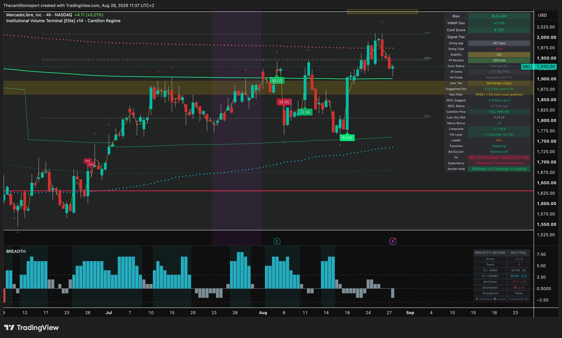Click the Institutional Volume Terminal indicator title

click(x=63, y=21)
